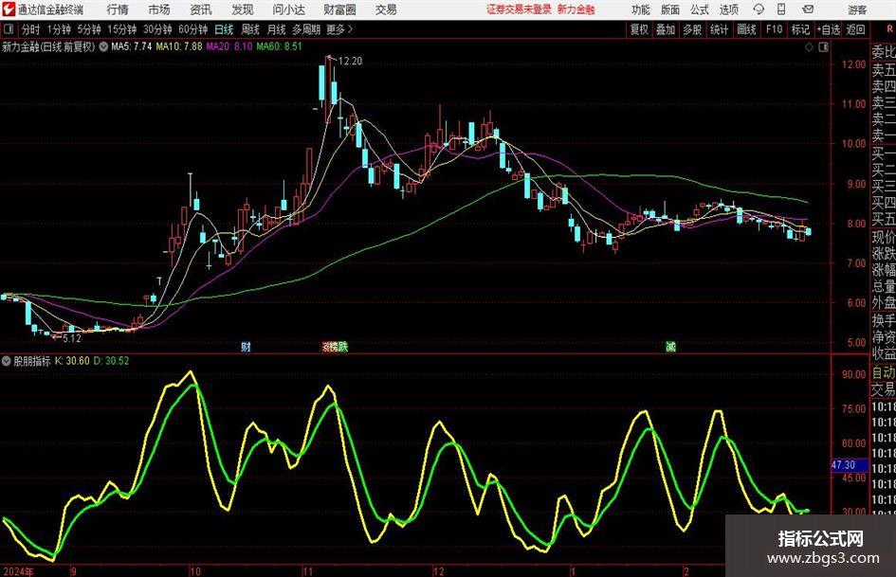896x577 pixels.
Task: Select the 多周期 multi-period tab
Action: click(x=306, y=29)
